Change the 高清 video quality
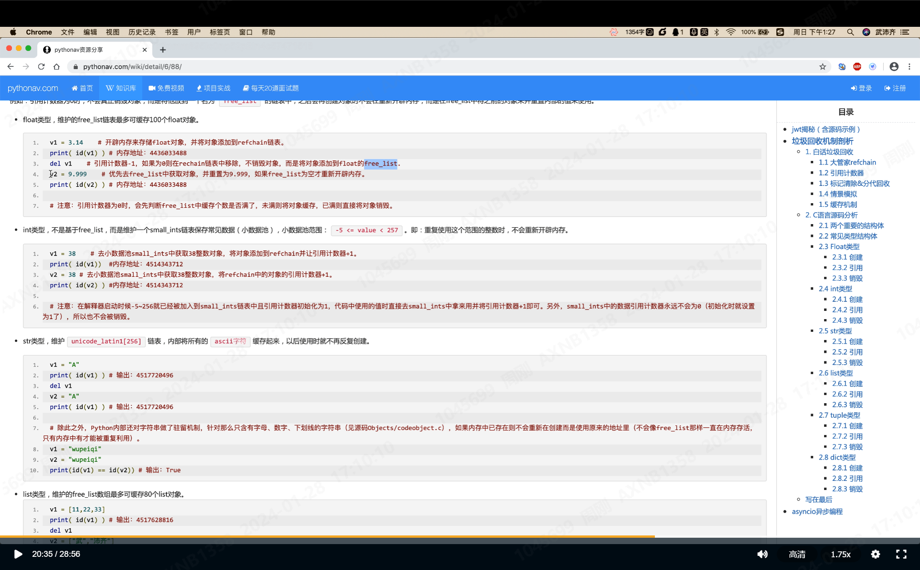 click(797, 554)
